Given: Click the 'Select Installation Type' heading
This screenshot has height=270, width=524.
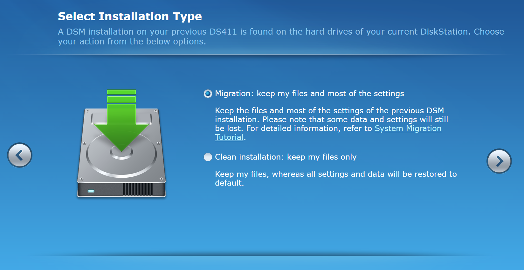Looking at the screenshot, I should coord(130,16).
